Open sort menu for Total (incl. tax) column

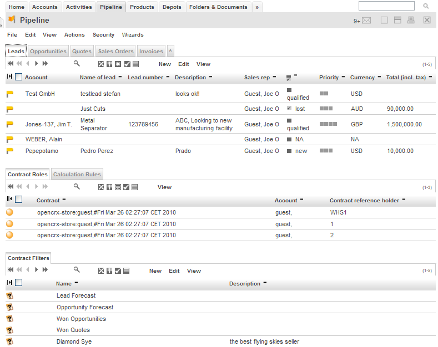pos(430,76)
